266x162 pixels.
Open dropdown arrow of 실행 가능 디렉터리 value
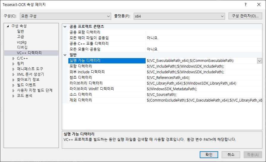259,61
